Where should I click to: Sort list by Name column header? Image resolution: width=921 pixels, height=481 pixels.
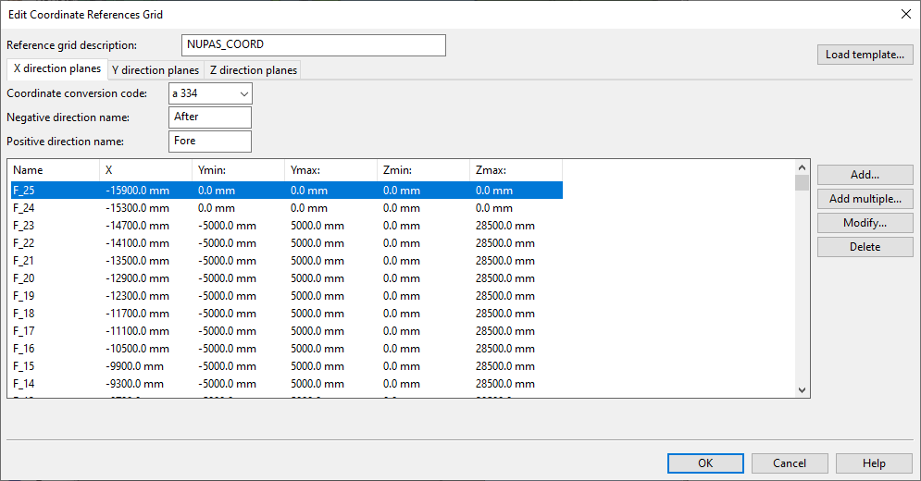click(x=53, y=170)
